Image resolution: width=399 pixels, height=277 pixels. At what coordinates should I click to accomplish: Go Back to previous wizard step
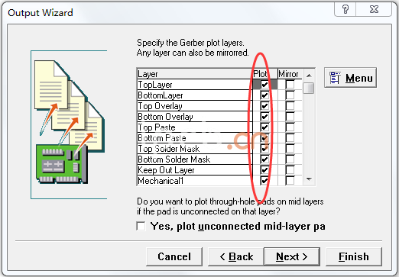(236, 256)
